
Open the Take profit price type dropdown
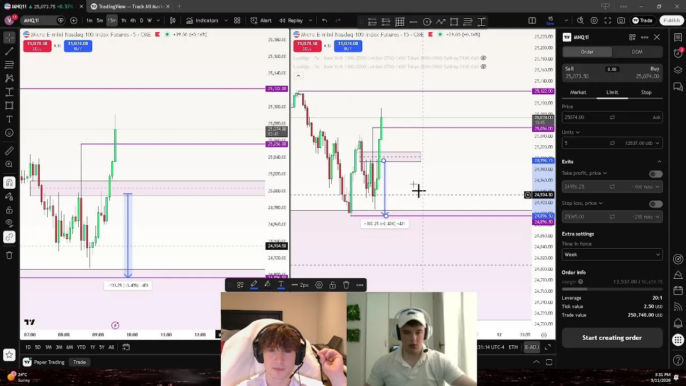584,173
